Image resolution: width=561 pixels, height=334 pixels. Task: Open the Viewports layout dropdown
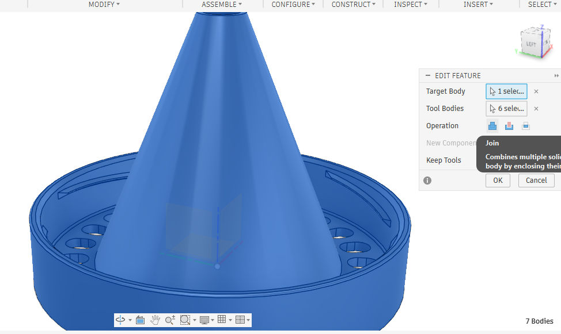tap(241, 320)
